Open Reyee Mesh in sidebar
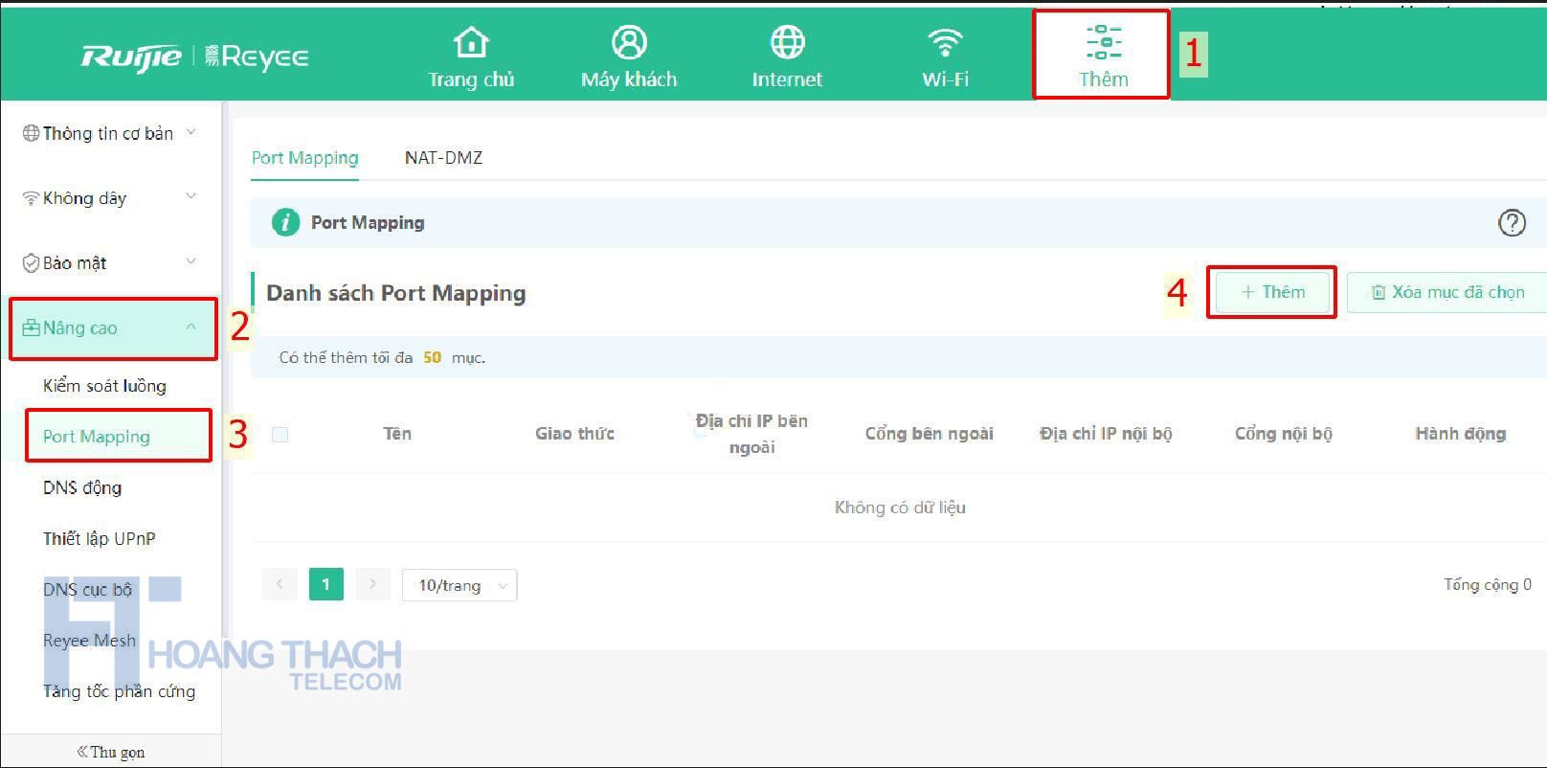Viewport: 1547px width, 768px height. 89,641
